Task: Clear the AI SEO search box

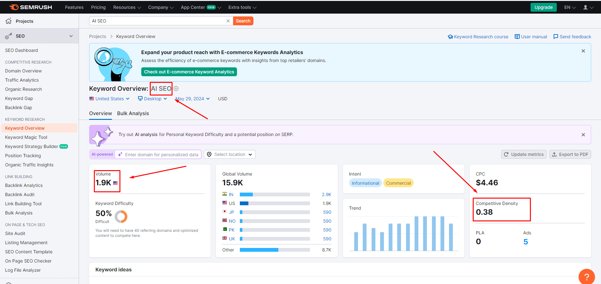Action: 228,21
